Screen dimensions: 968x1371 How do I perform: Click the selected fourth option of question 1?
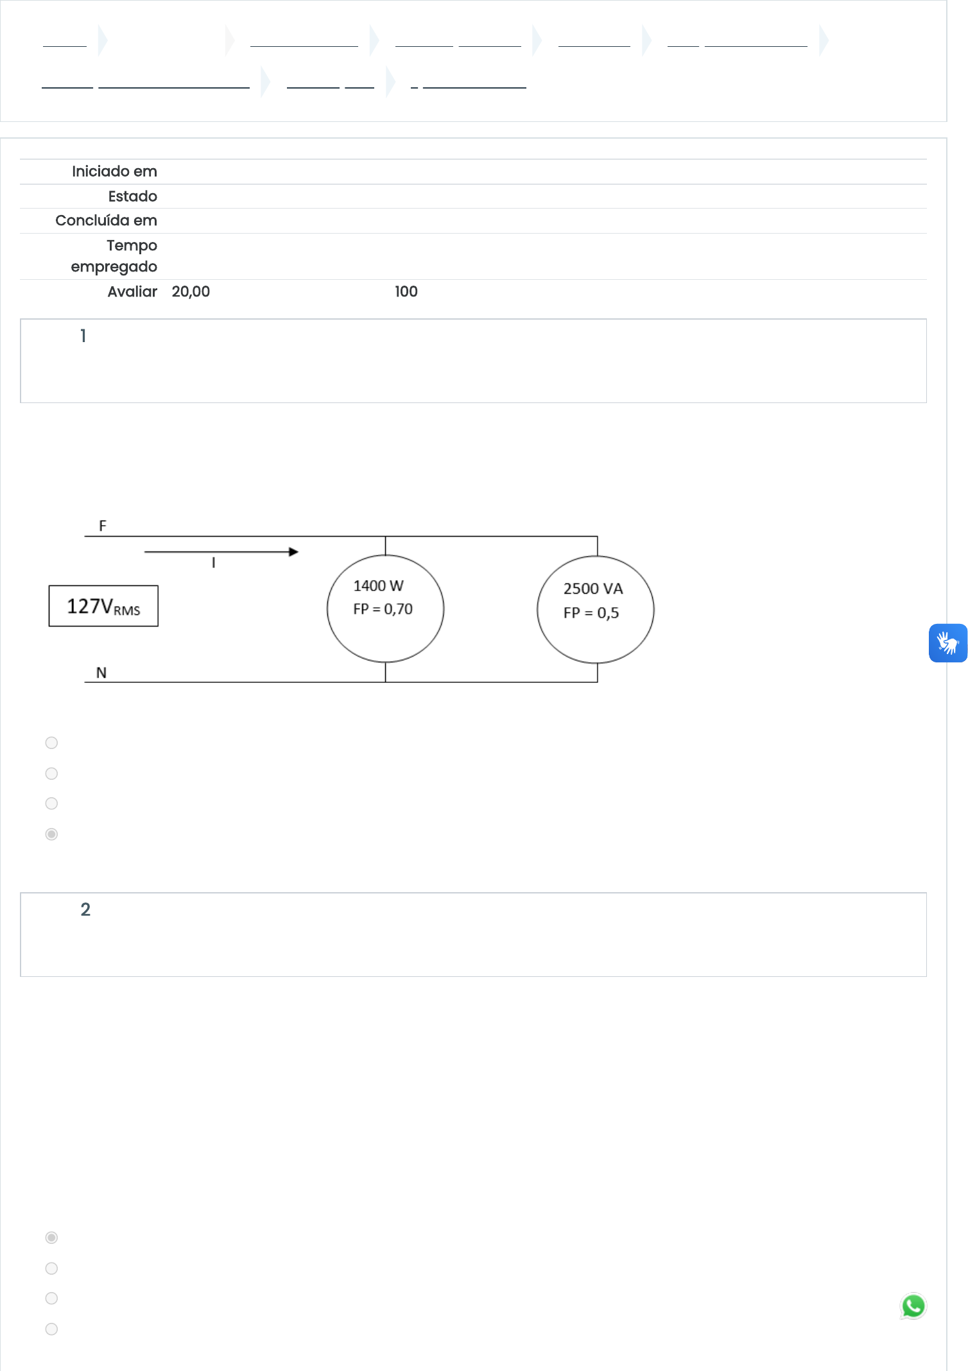(x=52, y=834)
